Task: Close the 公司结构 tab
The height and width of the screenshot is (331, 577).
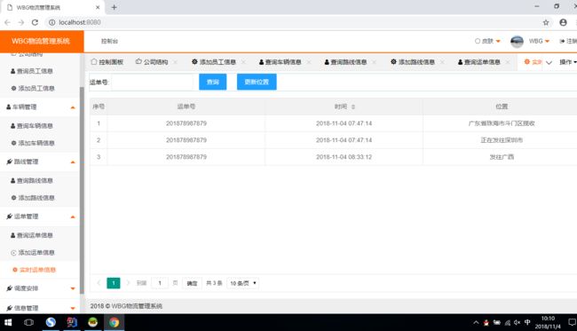Action: coord(176,62)
